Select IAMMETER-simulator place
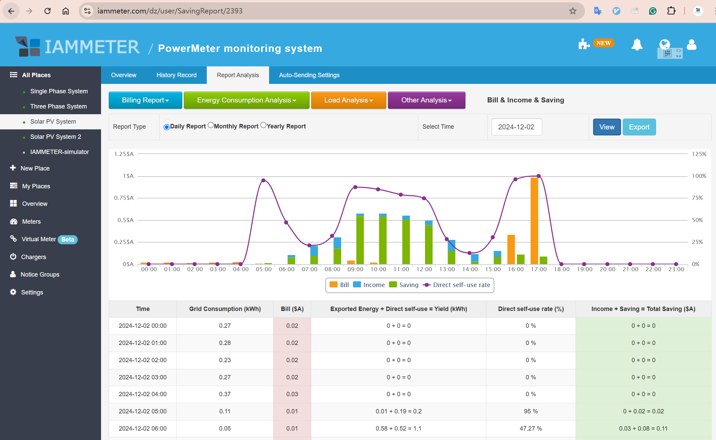The height and width of the screenshot is (440, 716). (60, 152)
